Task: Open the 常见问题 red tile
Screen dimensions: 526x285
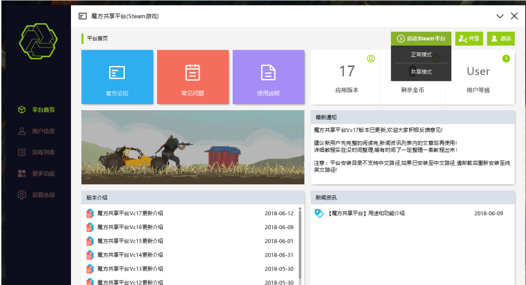Action: pos(193,77)
